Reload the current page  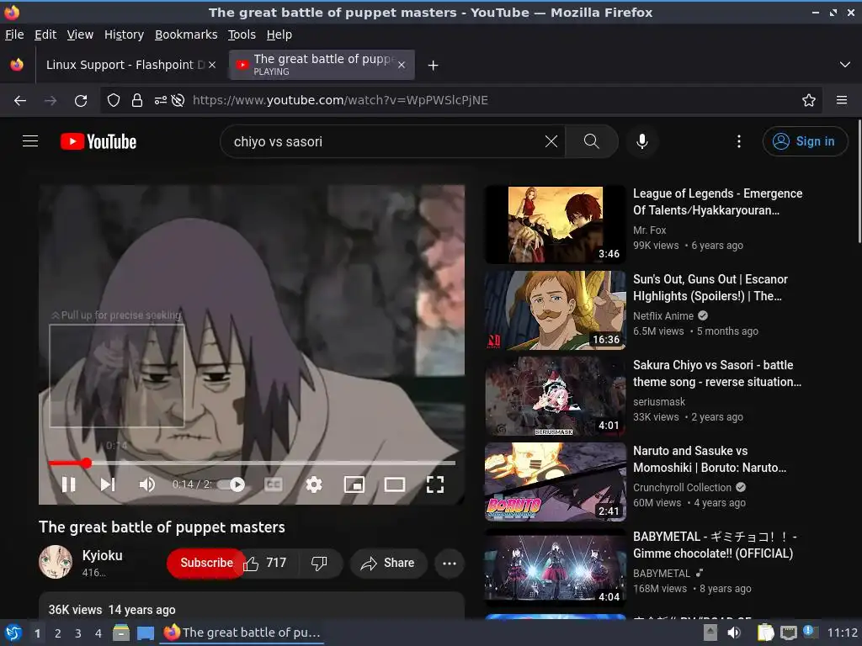pyautogui.click(x=81, y=100)
